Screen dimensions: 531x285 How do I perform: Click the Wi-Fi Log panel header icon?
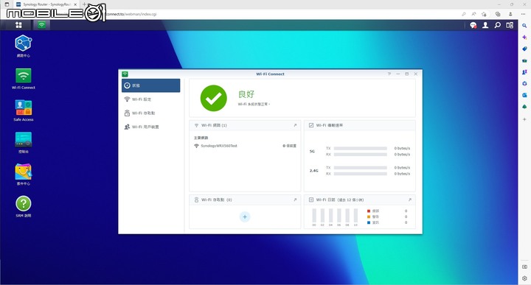(x=311, y=200)
